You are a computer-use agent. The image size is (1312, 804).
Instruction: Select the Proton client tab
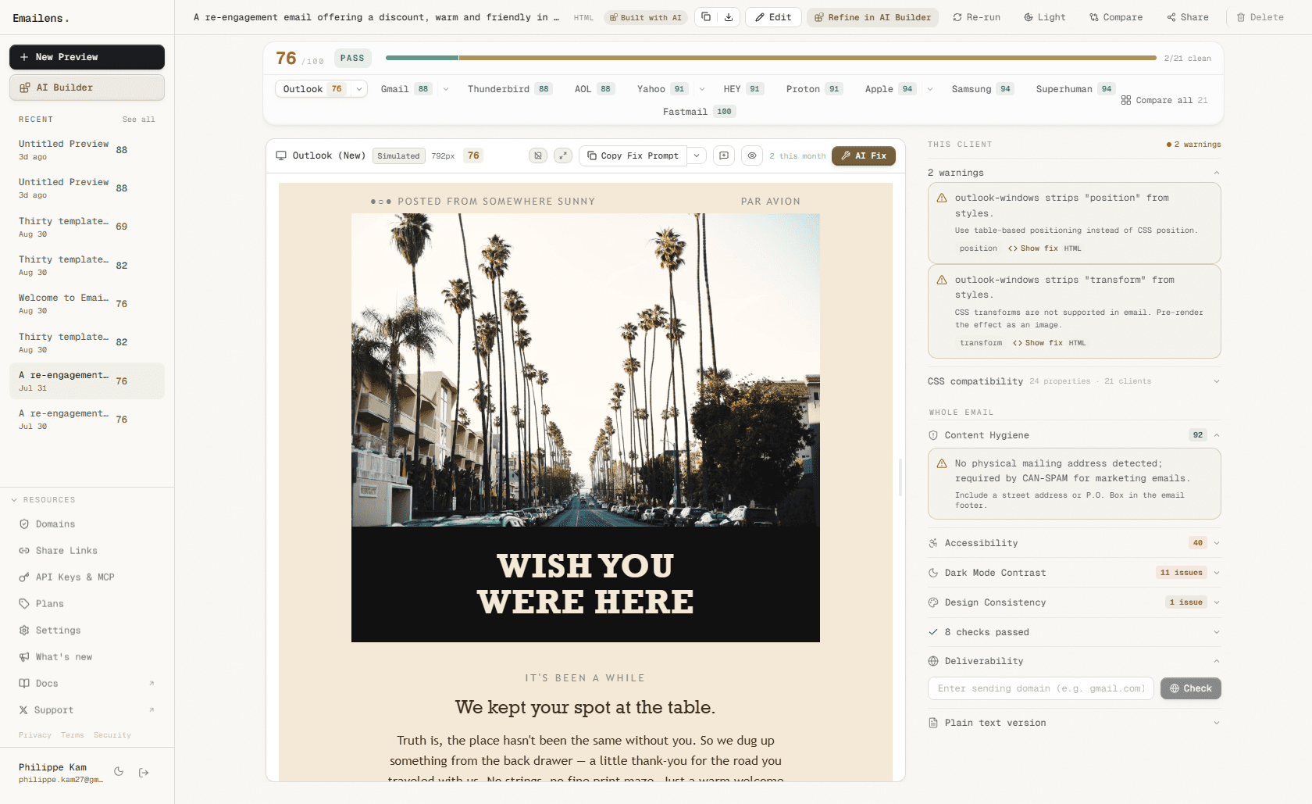(814, 89)
